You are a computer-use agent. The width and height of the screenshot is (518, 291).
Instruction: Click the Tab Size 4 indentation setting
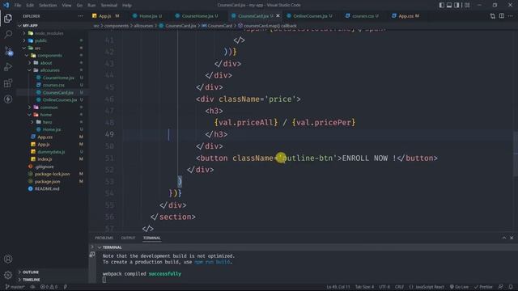(364, 287)
